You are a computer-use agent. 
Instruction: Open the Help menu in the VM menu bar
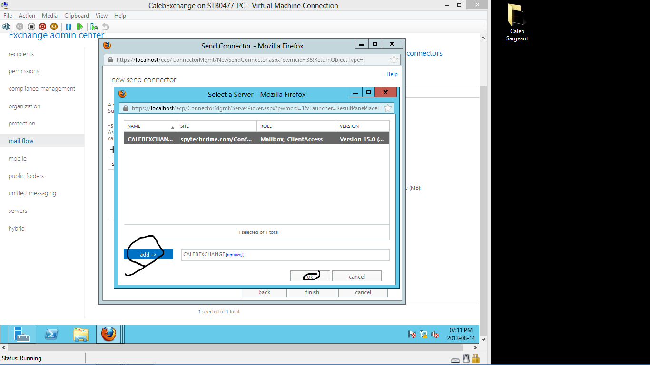[120, 16]
